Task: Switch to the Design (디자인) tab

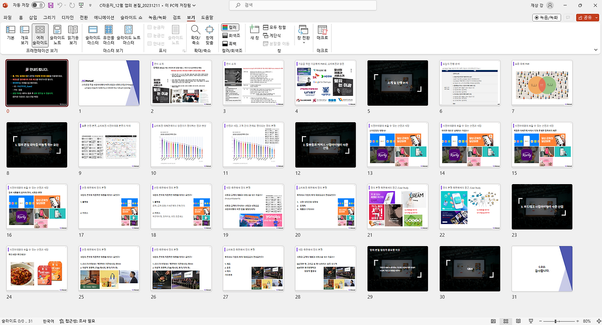Action: click(x=68, y=17)
